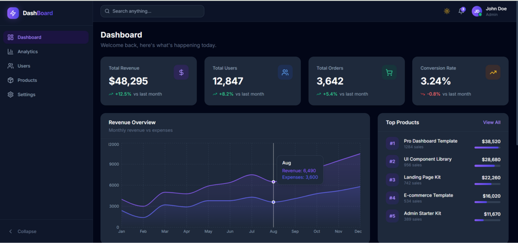Click the cart icon on Total Orders card
Image resolution: width=518 pixels, height=243 pixels.
(389, 72)
